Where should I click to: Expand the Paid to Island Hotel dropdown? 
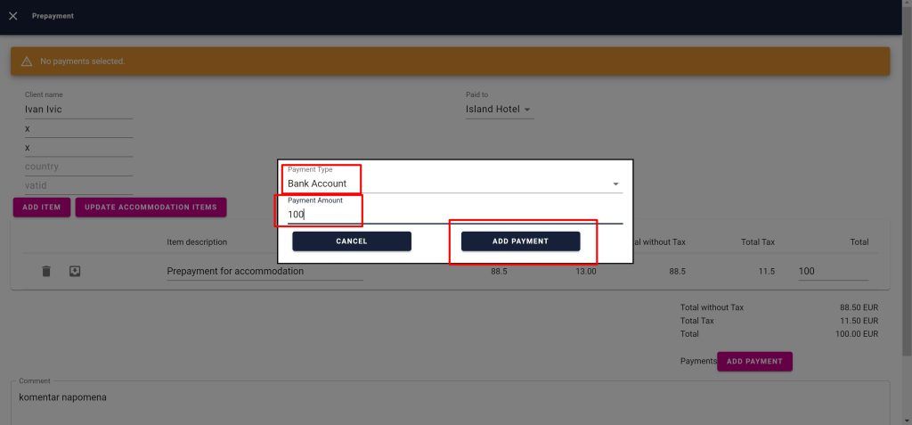click(526, 110)
